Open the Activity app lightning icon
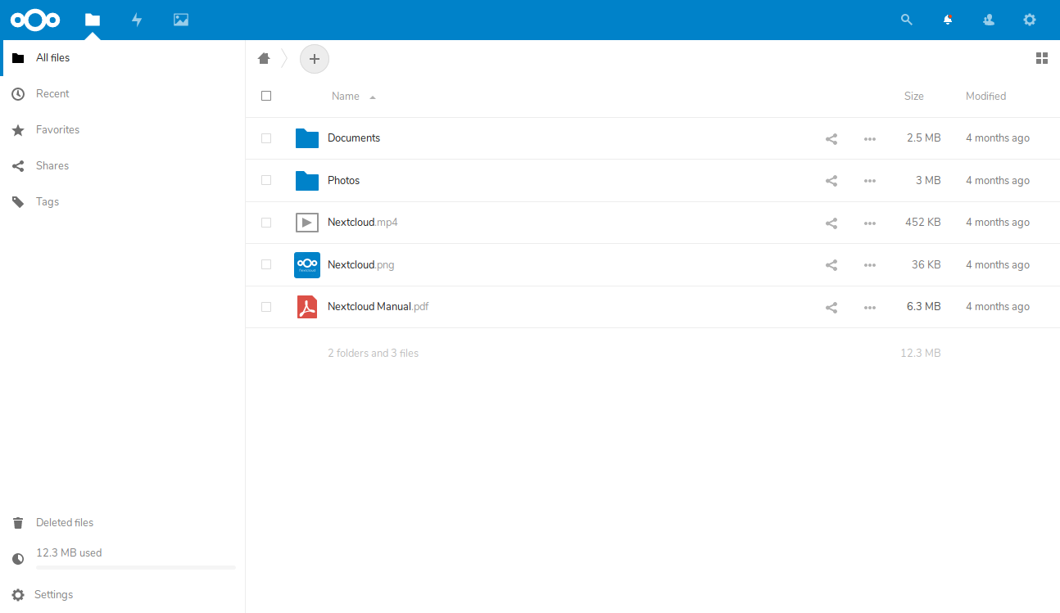Image resolution: width=1060 pixels, height=613 pixels. pos(137,20)
